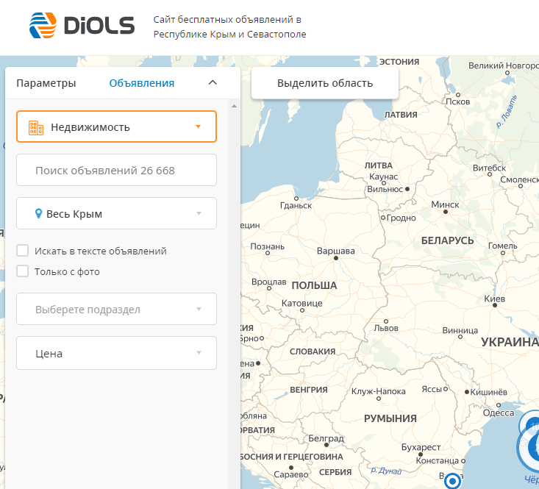Open the 'Весь Крым' region dropdown
This screenshot has width=539, height=489.
116,214
